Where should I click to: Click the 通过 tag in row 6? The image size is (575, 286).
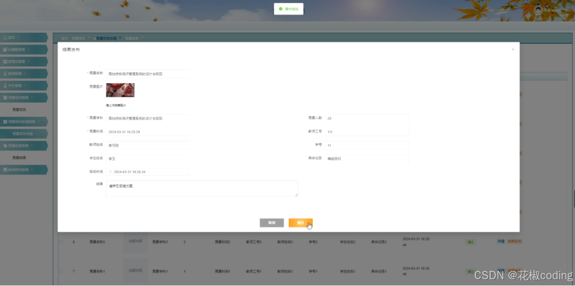click(x=470, y=242)
